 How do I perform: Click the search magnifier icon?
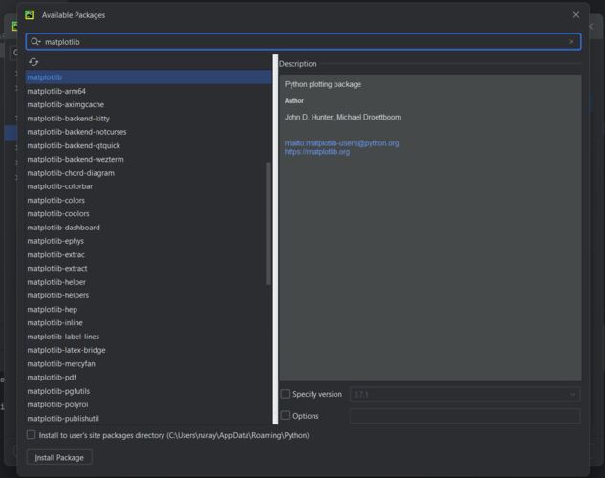pyautogui.click(x=35, y=42)
